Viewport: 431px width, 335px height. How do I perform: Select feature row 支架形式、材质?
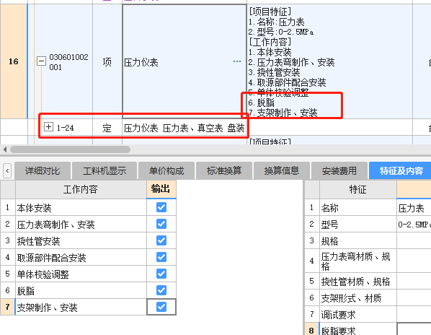coord(358,298)
